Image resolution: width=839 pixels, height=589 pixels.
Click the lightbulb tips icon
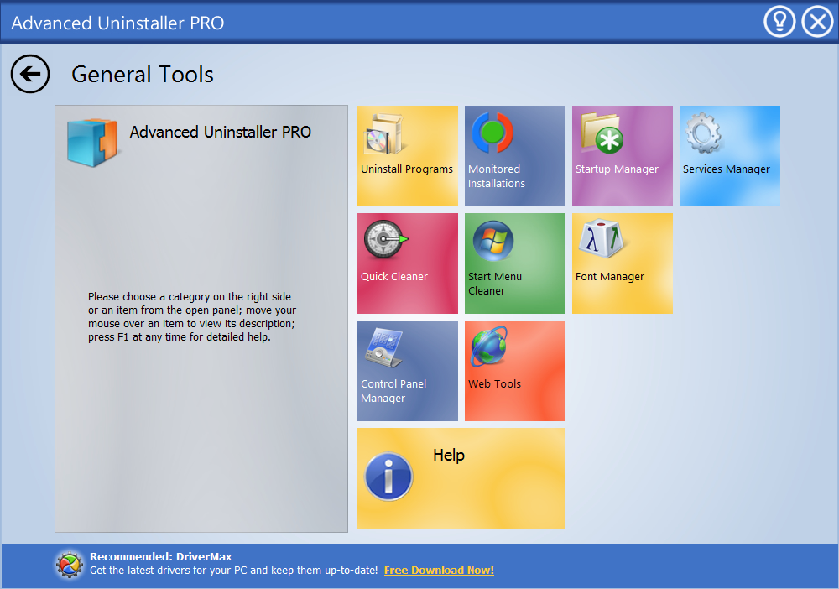pyautogui.click(x=779, y=22)
